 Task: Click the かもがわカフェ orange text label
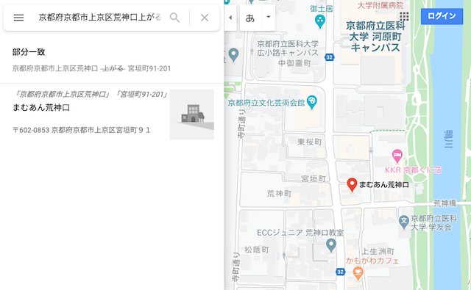pyautogui.click(x=372, y=261)
